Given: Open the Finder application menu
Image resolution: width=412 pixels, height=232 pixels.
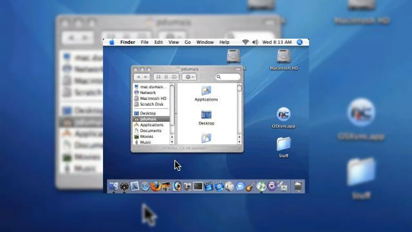Looking at the screenshot, I should tap(128, 42).
